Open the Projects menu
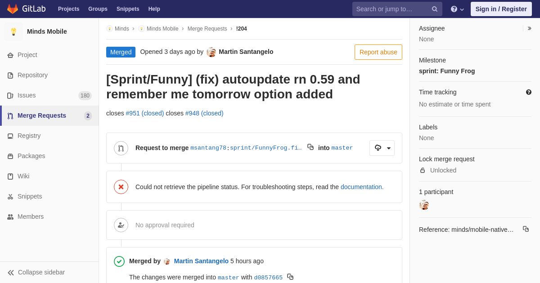 click(x=68, y=9)
